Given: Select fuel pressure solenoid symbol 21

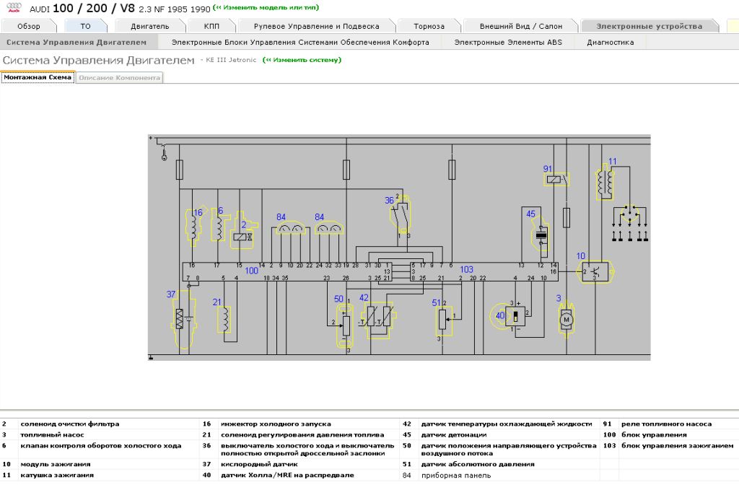Looking at the screenshot, I should pos(225,320).
